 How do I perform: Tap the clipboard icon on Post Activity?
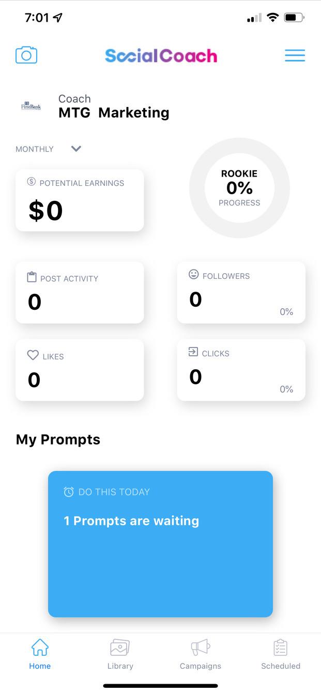(32, 277)
